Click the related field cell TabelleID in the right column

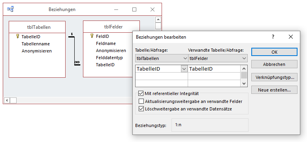point(214,69)
